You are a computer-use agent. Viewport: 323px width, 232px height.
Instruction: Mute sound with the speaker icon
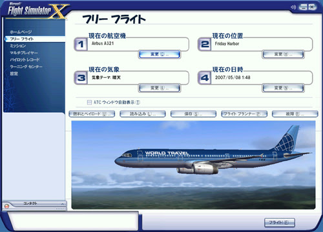[x=293, y=7]
